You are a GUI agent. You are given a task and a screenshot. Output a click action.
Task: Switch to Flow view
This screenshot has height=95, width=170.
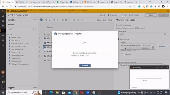point(99,20)
